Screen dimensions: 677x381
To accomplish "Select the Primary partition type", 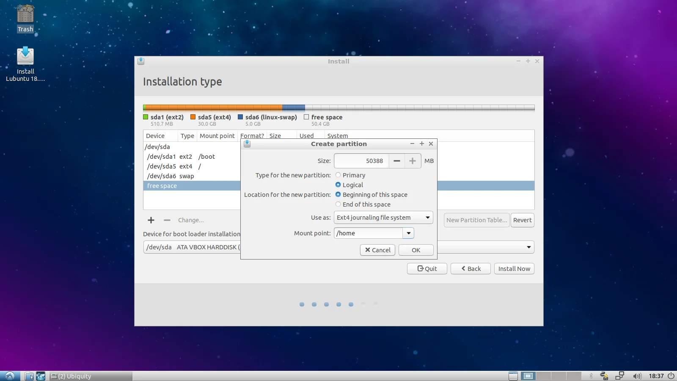I will [338, 175].
